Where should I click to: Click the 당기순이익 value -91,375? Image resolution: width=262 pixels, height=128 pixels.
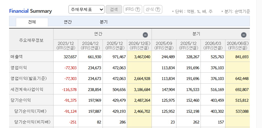[70, 100]
